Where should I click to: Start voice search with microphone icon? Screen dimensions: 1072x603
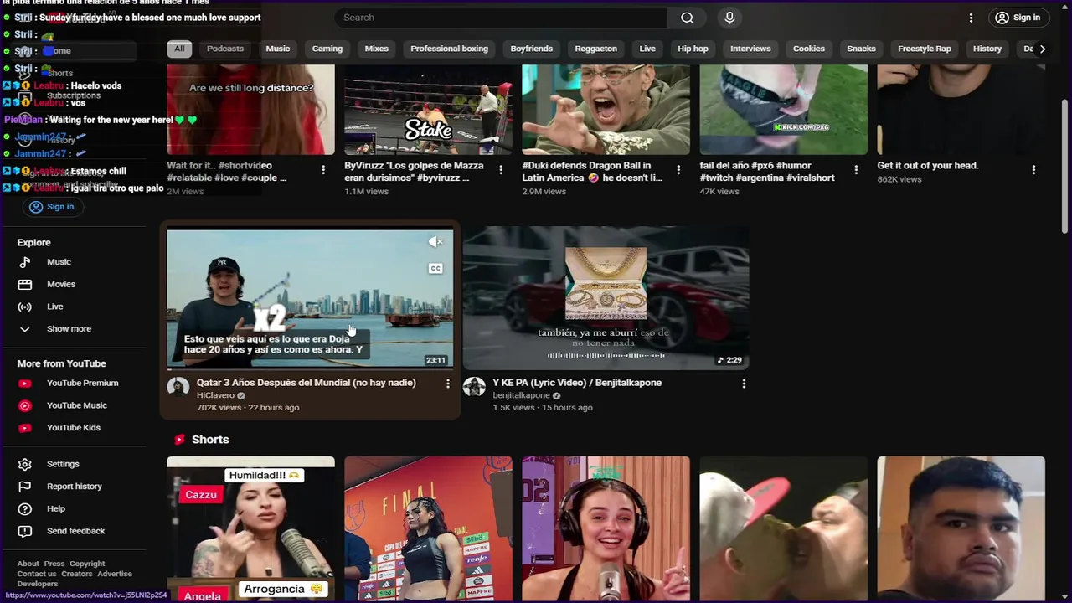coord(729,18)
